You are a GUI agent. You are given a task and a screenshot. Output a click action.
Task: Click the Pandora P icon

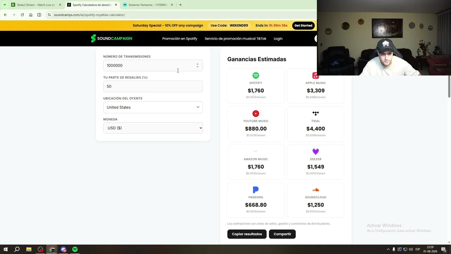[256, 190]
